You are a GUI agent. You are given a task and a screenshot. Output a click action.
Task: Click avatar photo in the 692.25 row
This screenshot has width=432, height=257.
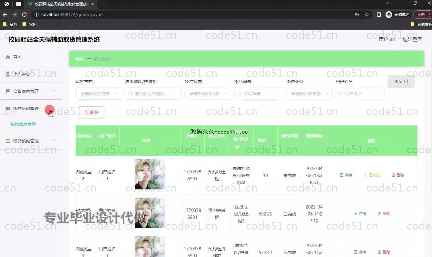click(150, 213)
